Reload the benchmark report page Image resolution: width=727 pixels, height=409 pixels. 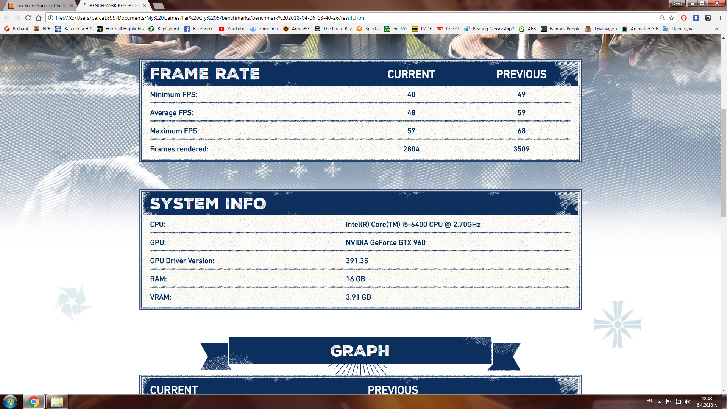(x=28, y=18)
